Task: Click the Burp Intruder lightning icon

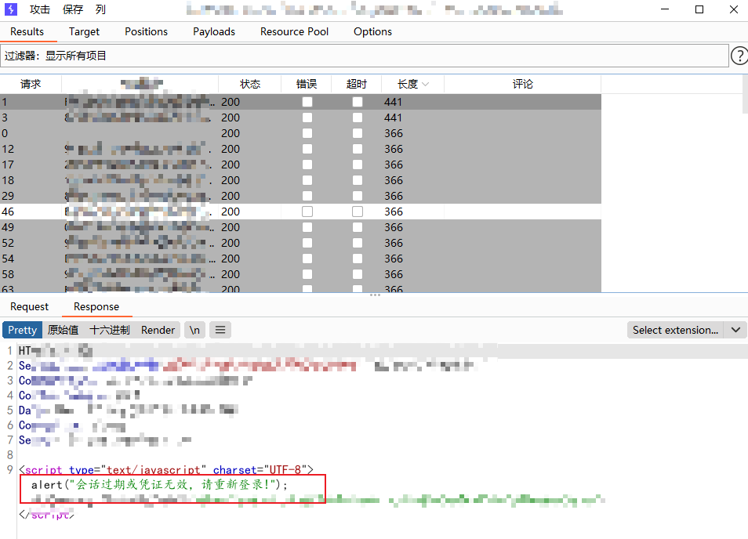Action: tap(11, 10)
